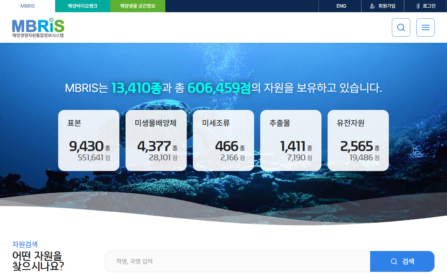Open the 미세조류 resource card
The height and width of the screenshot is (277, 447).
click(x=223, y=140)
